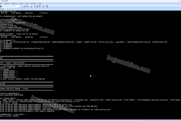The width and height of the screenshot is (181, 121).
Task: Click the 'monthly_trend.png' line
Action: (8, 26)
